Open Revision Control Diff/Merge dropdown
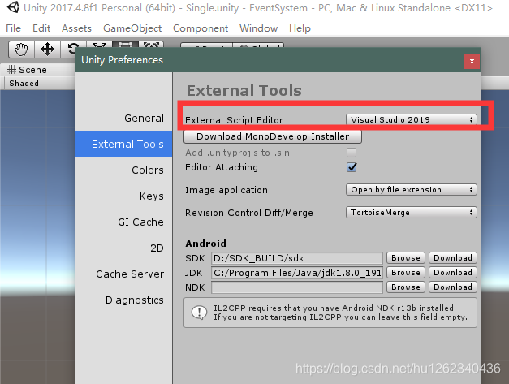The image size is (509, 384). coord(412,212)
